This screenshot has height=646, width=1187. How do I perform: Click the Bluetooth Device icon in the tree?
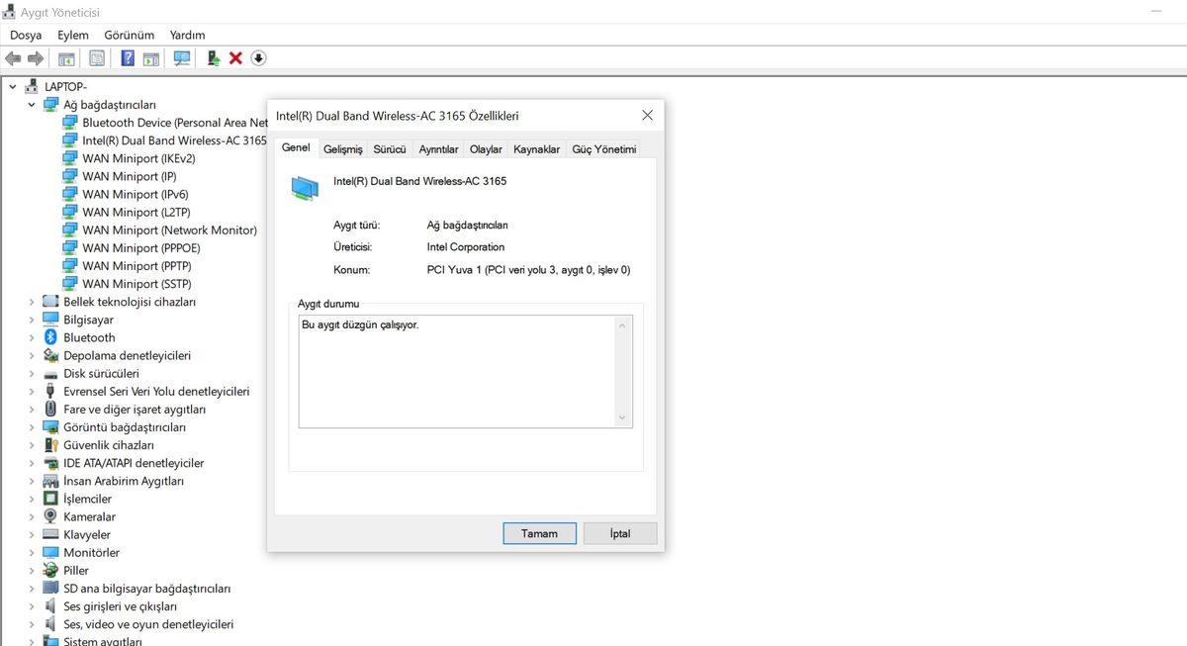pos(69,122)
